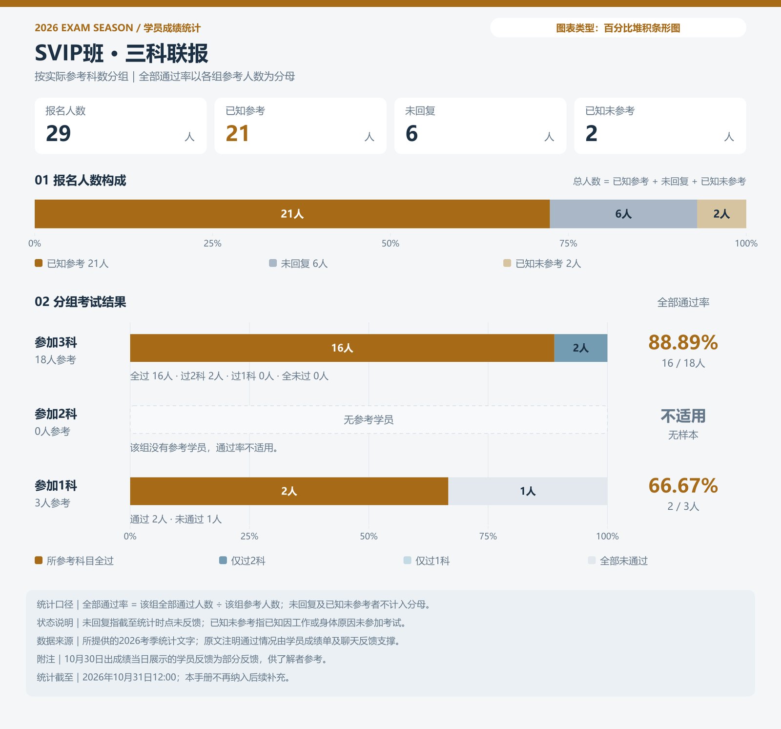The image size is (781, 729).
Task: Click the 已知未参考 2人 legend swatch
Action: coord(507,263)
